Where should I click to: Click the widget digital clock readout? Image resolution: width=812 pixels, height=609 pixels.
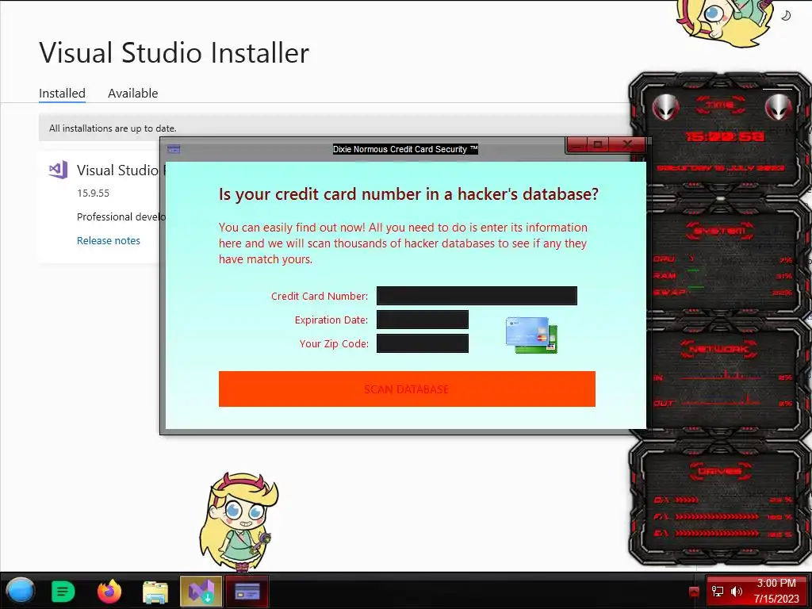tap(725, 136)
